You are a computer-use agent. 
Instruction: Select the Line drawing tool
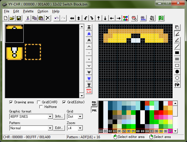(x=177, y=46)
